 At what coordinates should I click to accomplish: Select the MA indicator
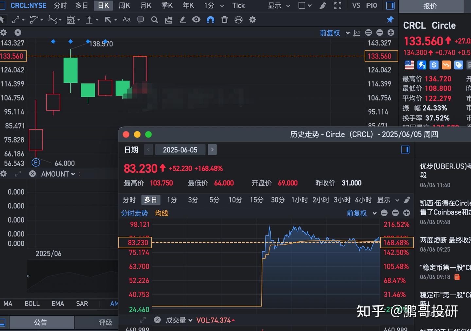coord(8,304)
